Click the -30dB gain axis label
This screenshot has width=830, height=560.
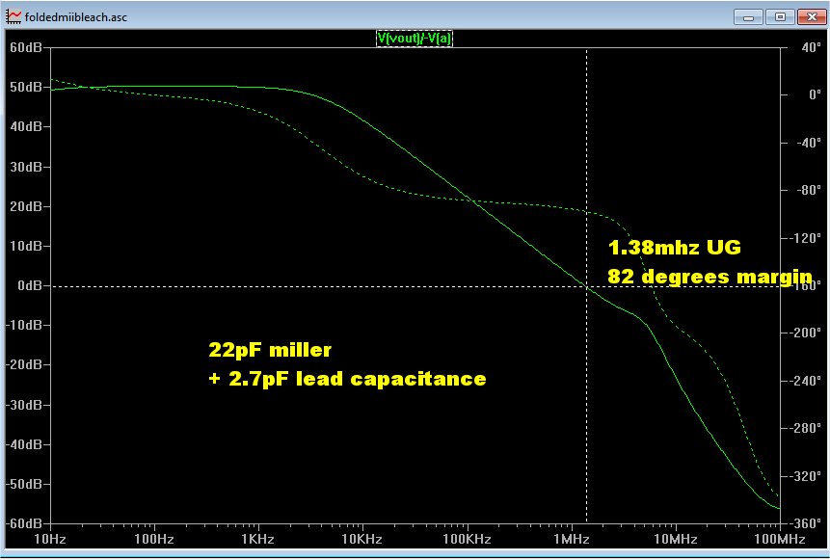(23, 405)
